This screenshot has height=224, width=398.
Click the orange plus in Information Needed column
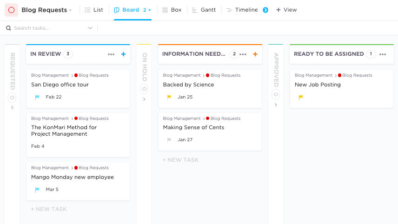pos(255,54)
